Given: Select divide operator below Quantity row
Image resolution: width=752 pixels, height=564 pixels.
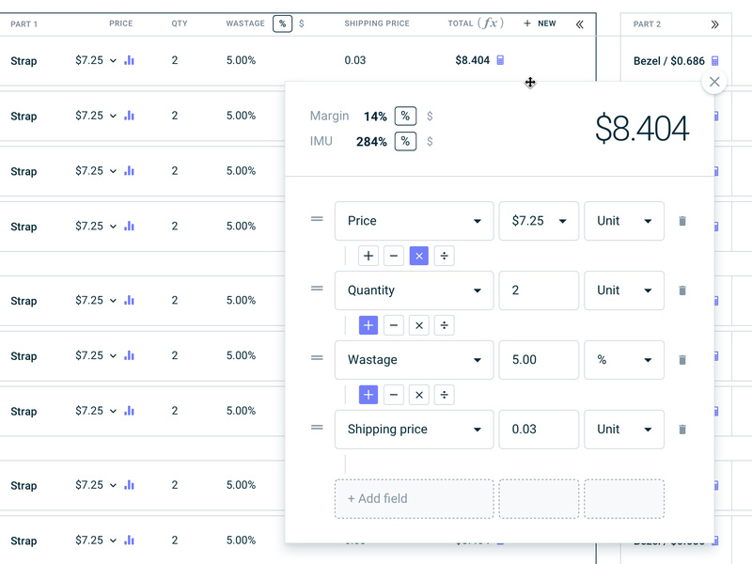Looking at the screenshot, I should click(x=444, y=325).
